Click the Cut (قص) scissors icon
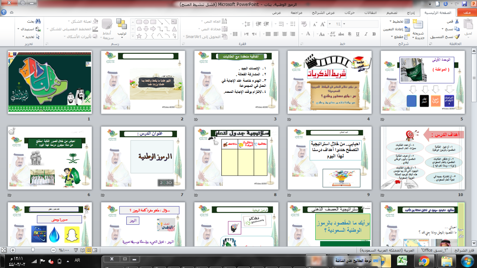Viewport: 477px width, 268px height. 457,22
